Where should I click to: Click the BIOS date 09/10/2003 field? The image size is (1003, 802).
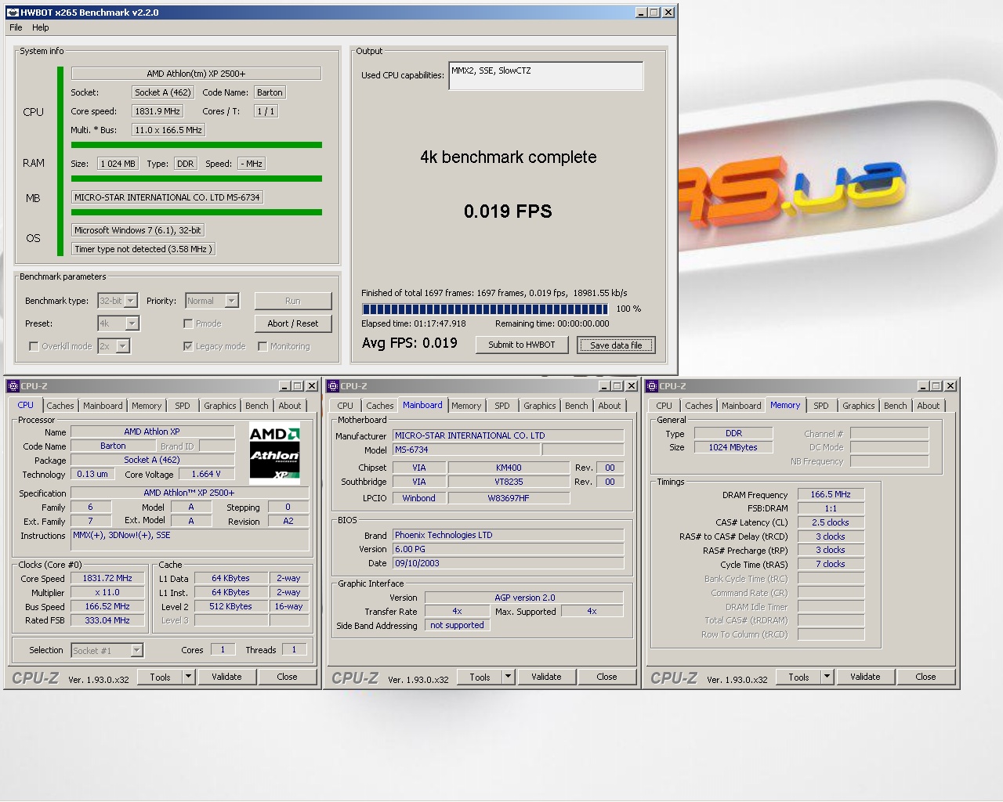point(508,563)
